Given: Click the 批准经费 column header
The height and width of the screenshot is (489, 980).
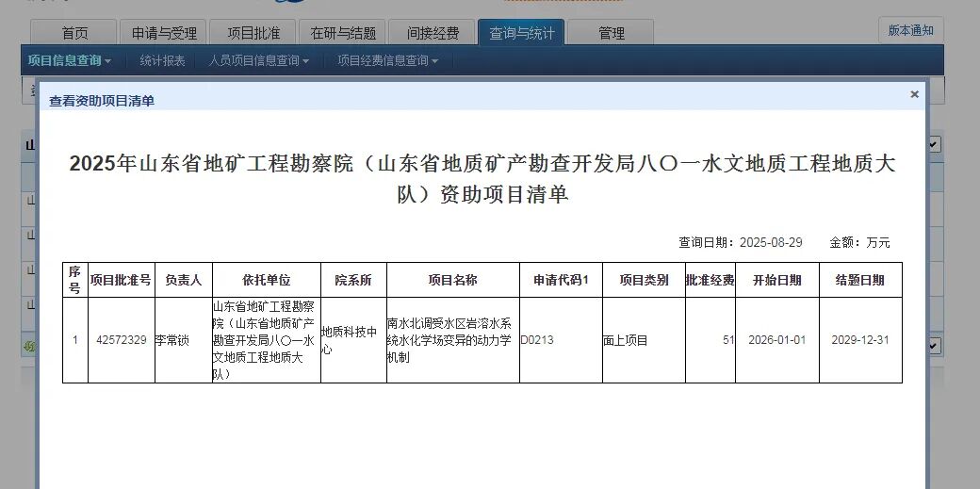Looking at the screenshot, I should tap(710, 280).
